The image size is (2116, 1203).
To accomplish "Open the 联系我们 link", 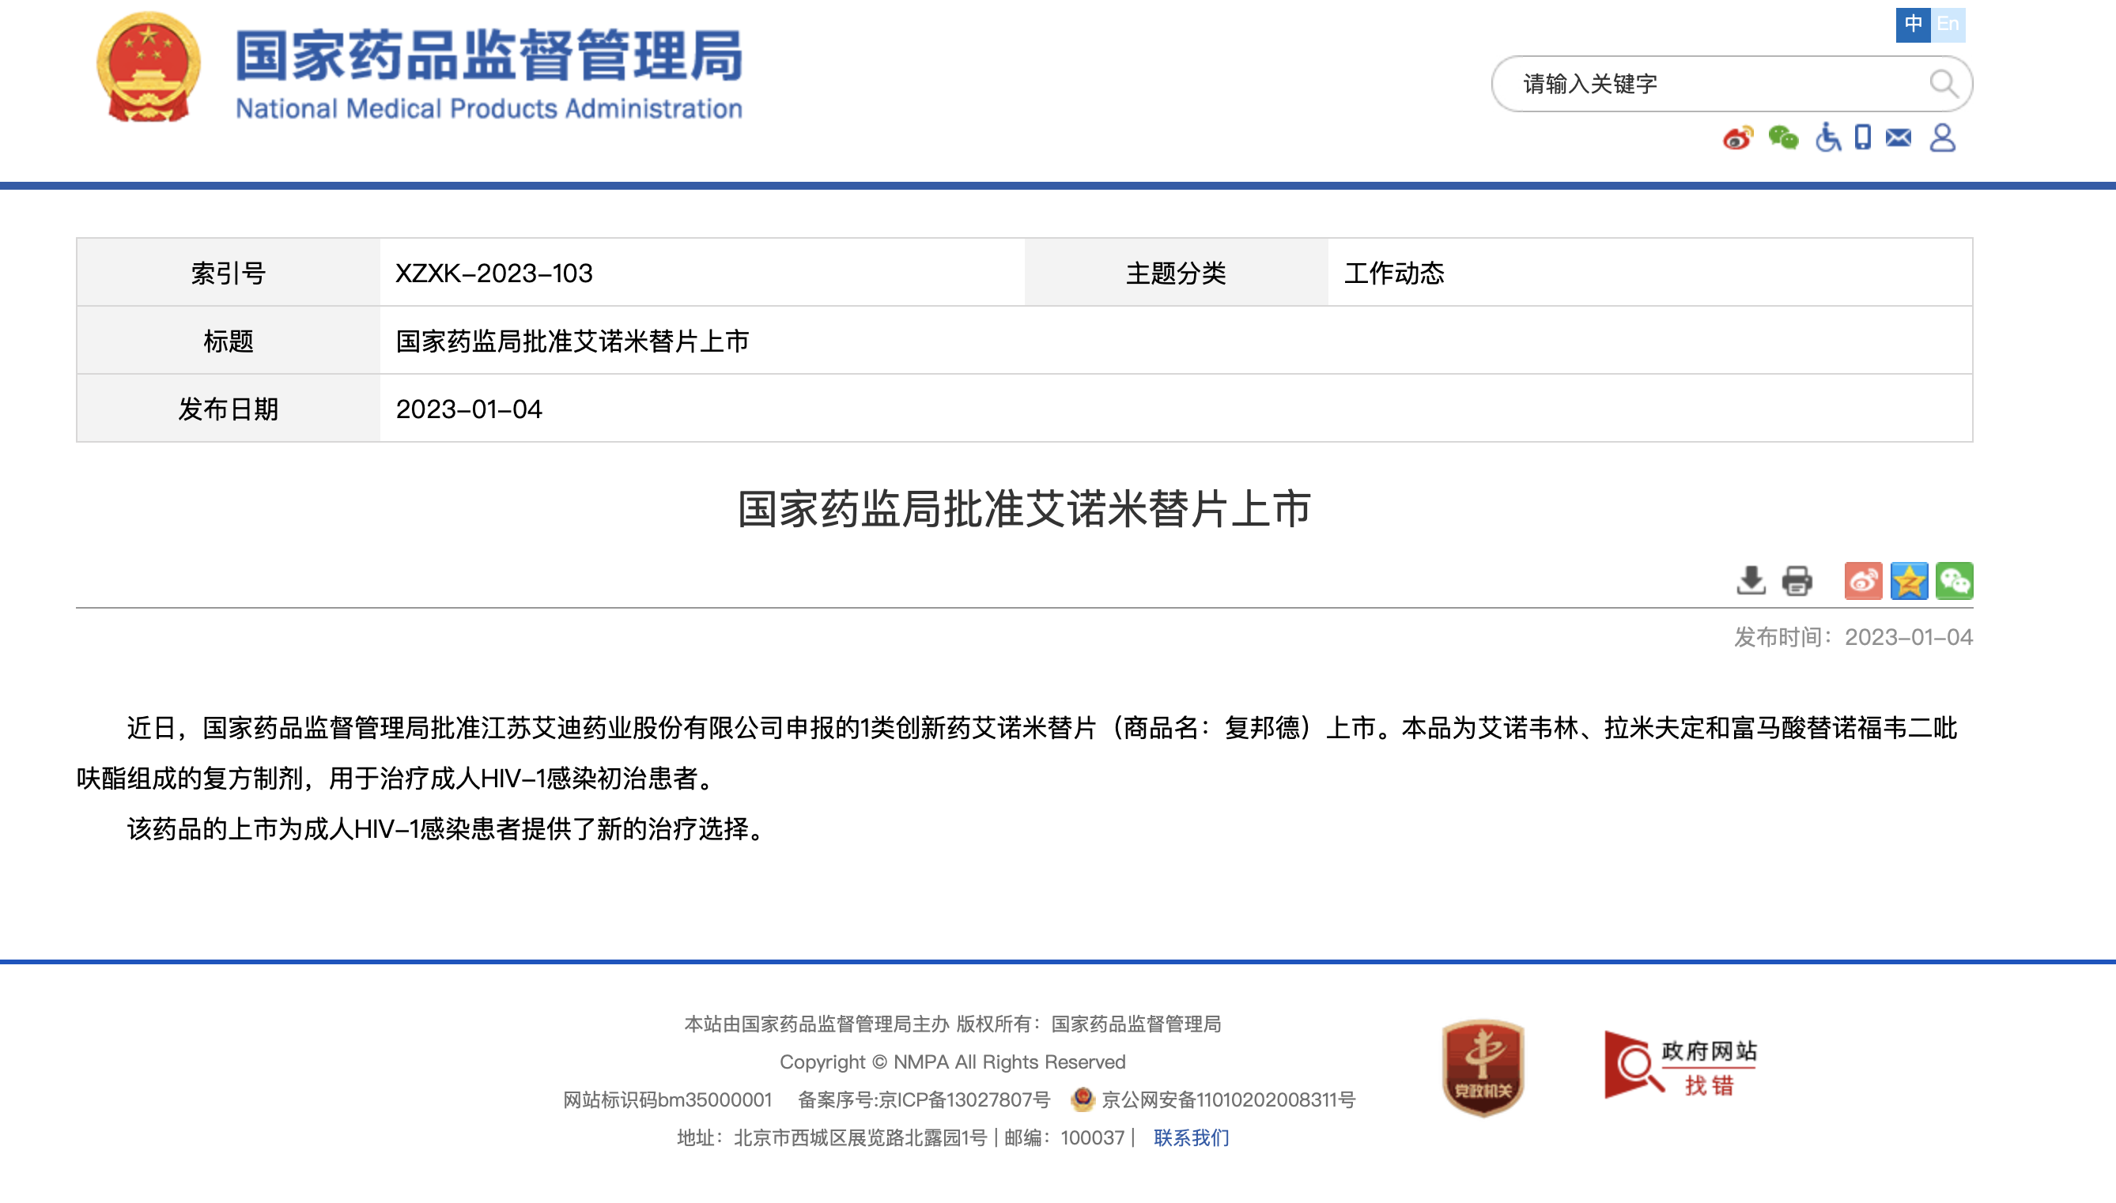I will (1191, 1137).
